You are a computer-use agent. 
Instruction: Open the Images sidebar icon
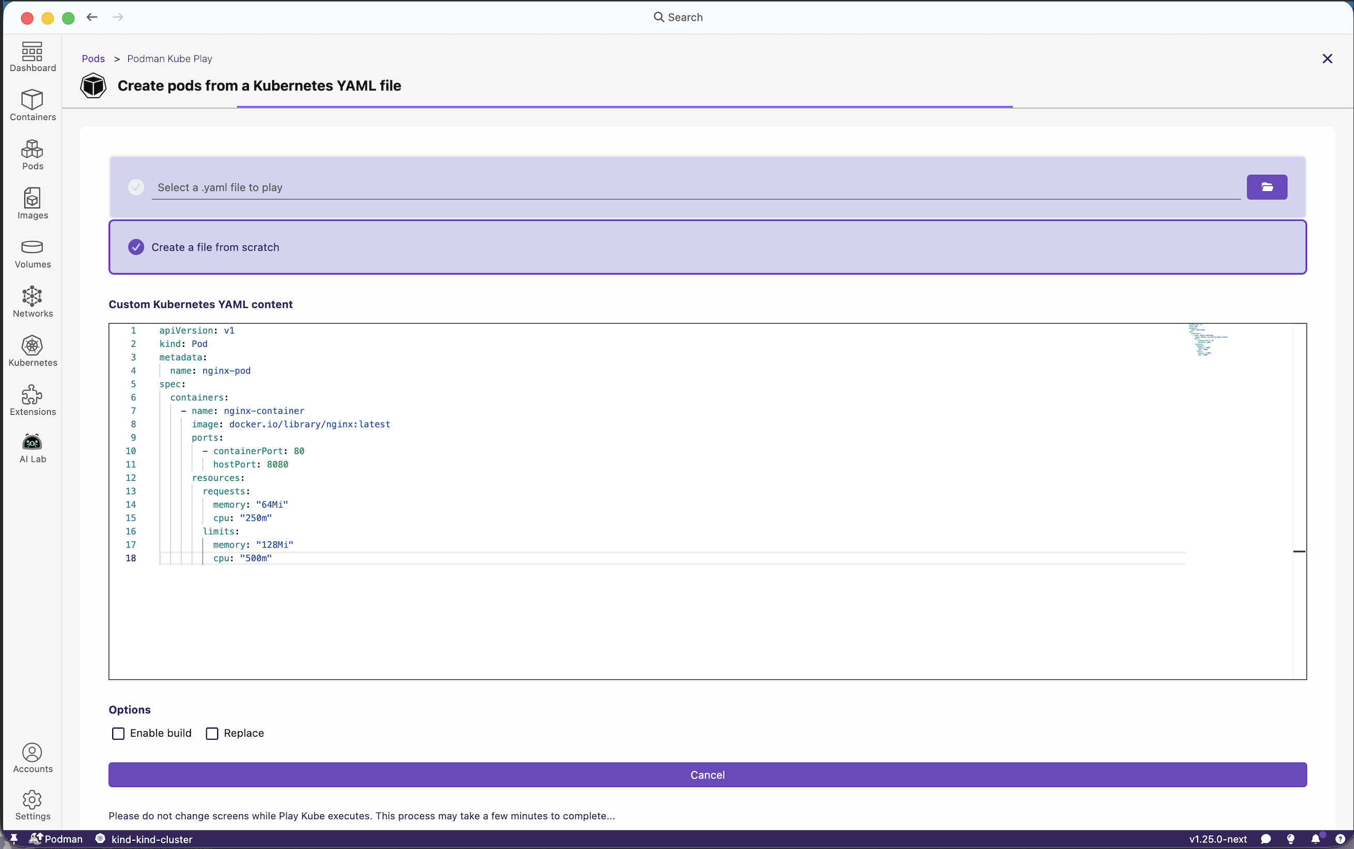[x=33, y=203]
